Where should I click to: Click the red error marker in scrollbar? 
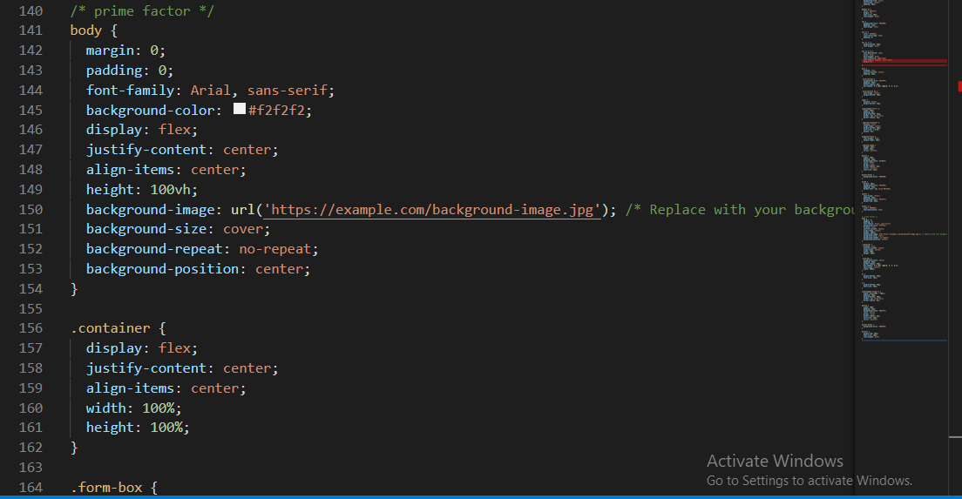[959, 86]
